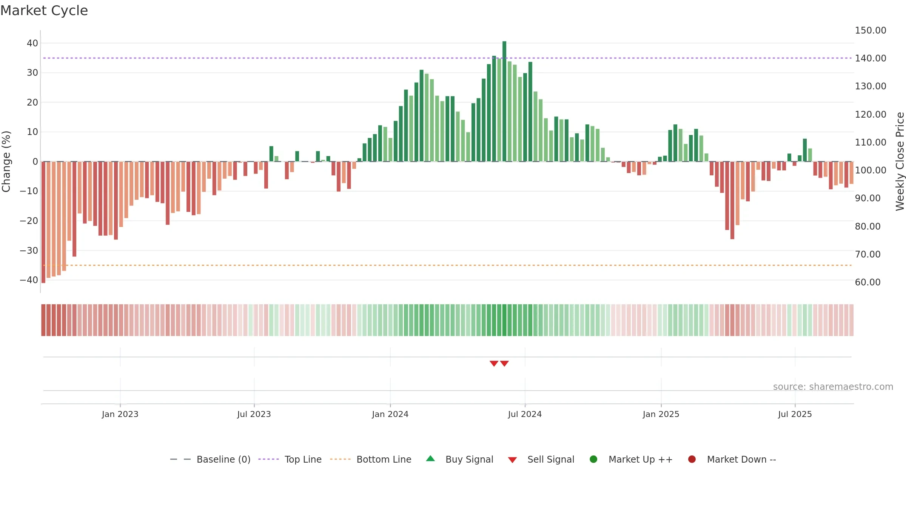Click the tallest green bar above 40
This screenshot has height=509, width=906.
click(x=504, y=101)
